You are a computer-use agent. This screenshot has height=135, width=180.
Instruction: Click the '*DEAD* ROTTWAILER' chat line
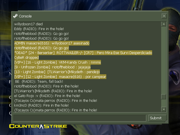[x=83, y=53]
